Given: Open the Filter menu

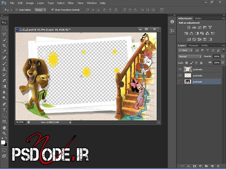Looking at the screenshot, I should (x=71, y=3).
